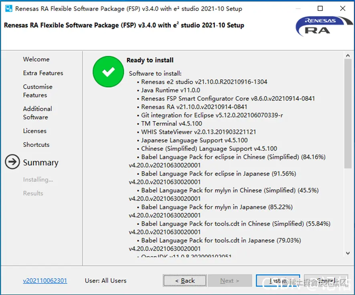Open the Additional Software step
This screenshot has height=295, width=355.
click(x=37, y=113)
